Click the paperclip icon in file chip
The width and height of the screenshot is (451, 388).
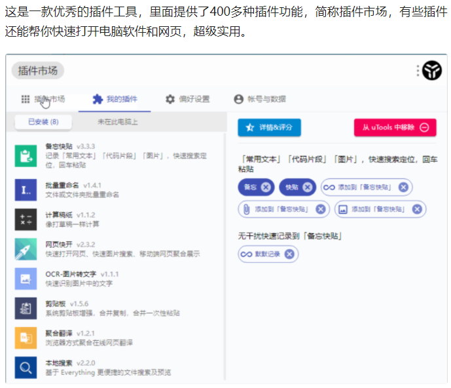[247, 210]
